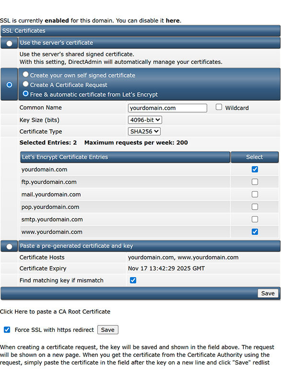The image size is (281, 377).
Task: Click the mail.yourdomain.com entry text
Action: pyautogui.click(x=51, y=195)
